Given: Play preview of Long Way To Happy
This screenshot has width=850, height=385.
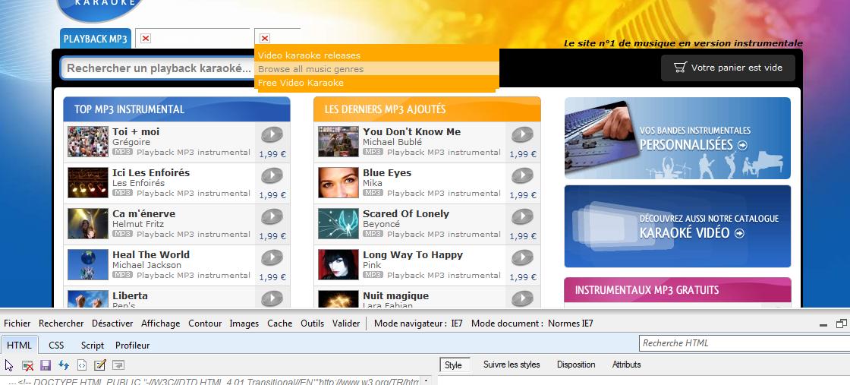Looking at the screenshot, I should click(x=523, y=257).
